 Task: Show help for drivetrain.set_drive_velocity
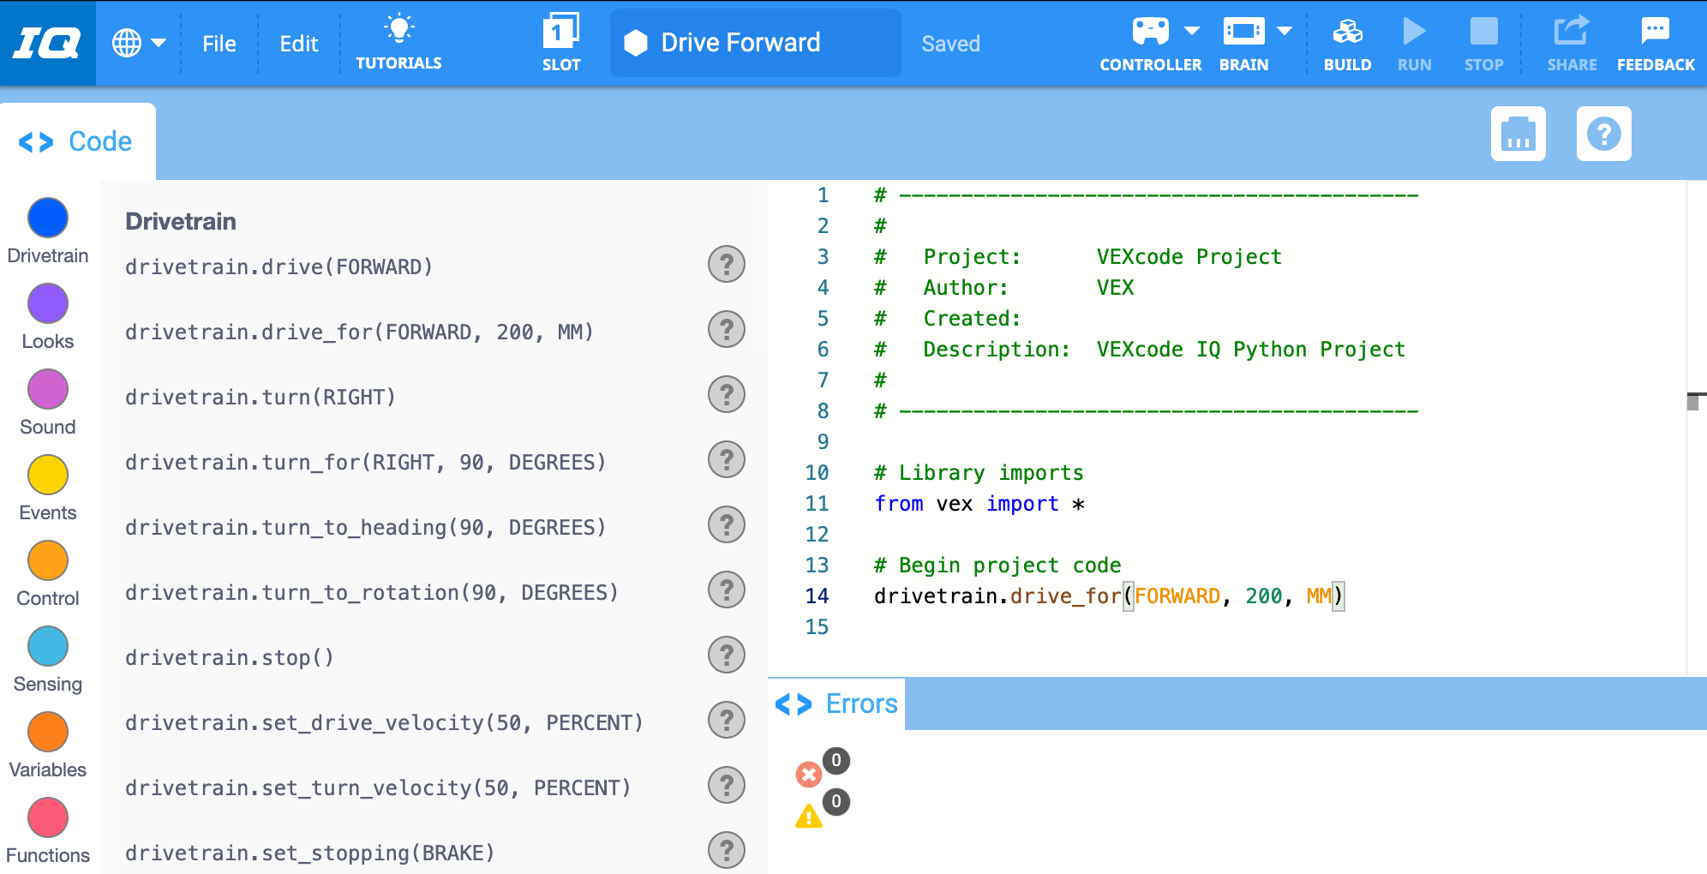pos(727,720)
